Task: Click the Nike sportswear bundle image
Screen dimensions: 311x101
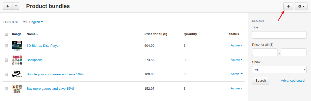Action: 17,74
